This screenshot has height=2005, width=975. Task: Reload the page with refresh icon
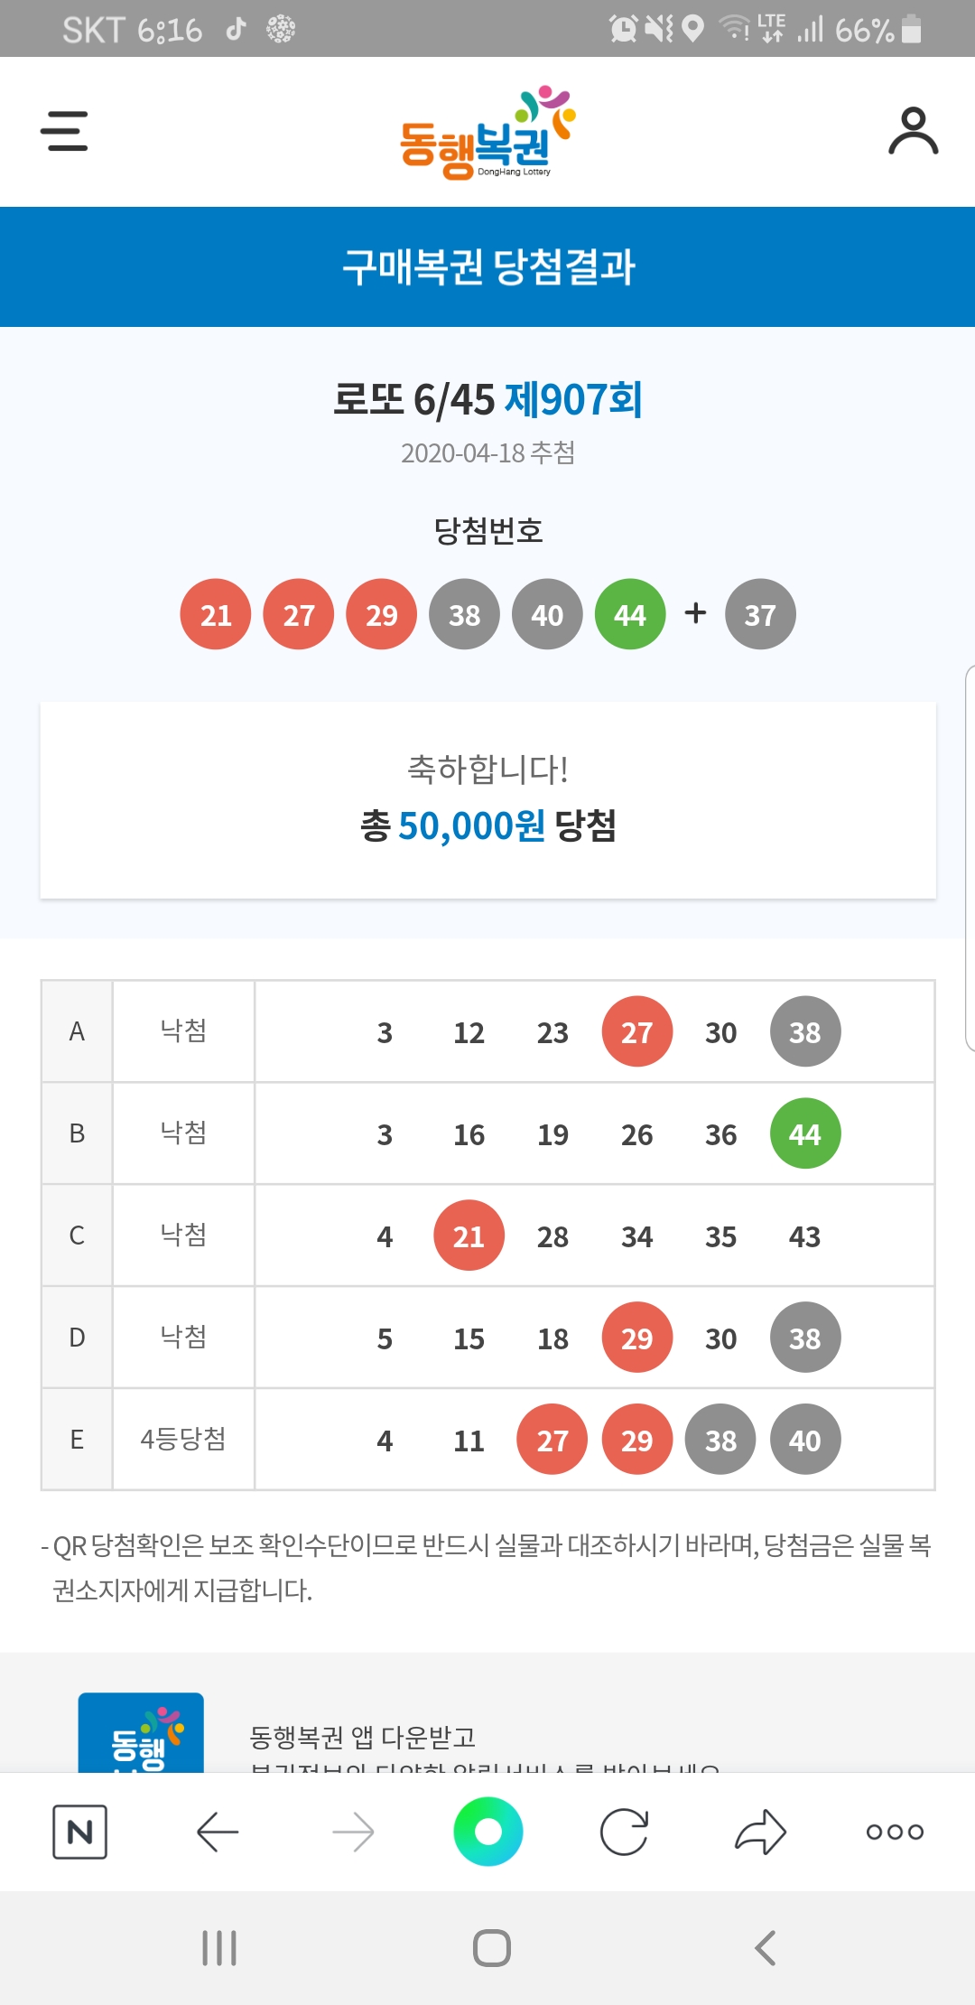[x=624, y=1832]
